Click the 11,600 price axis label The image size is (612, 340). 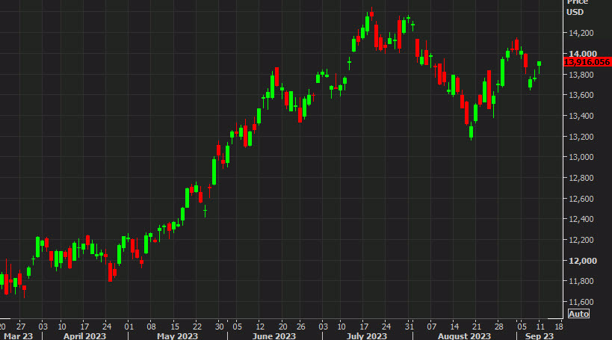581,302
